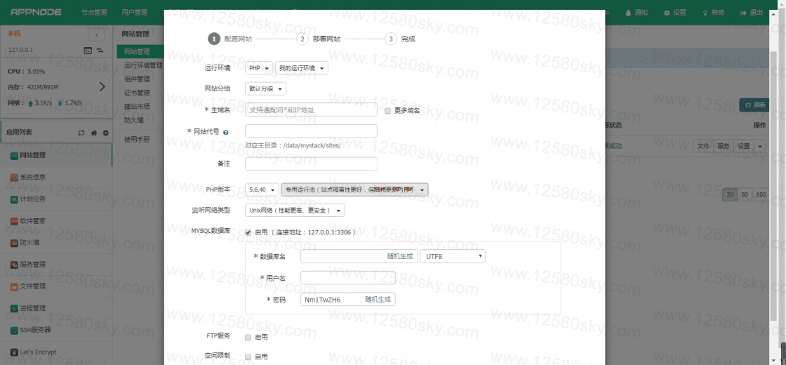Click 退出 logout in top bar

[752, 13]
